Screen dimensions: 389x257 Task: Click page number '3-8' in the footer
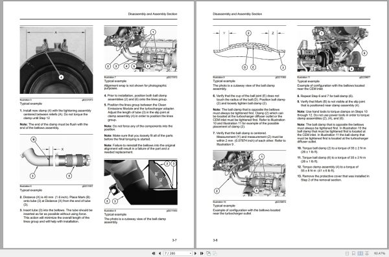click(215, 240)
